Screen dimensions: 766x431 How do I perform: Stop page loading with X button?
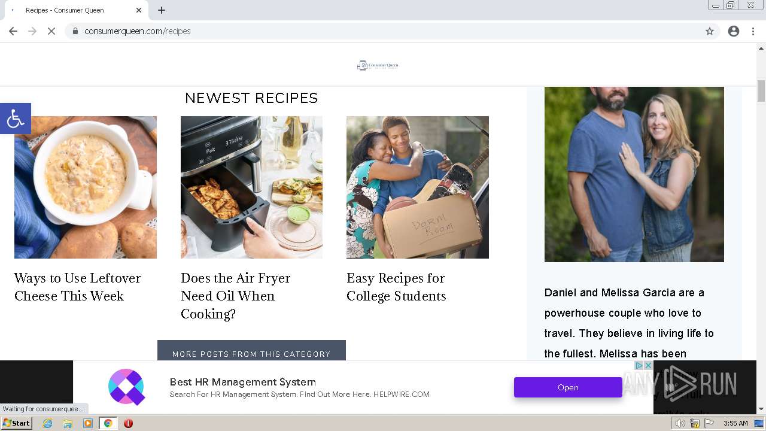[x=51, y=31]
